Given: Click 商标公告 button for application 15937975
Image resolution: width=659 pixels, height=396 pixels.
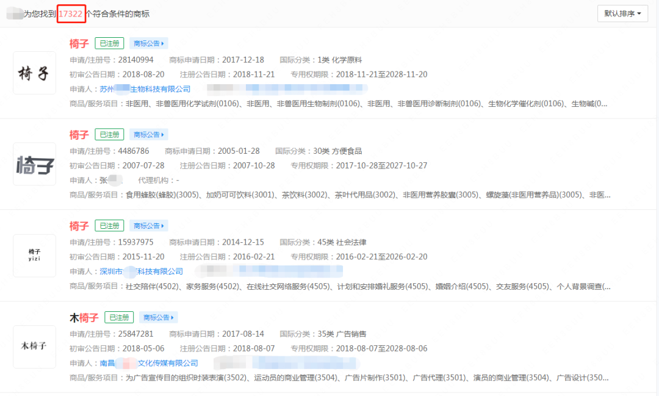Looking at the screenshot, I should click(148, 226).
